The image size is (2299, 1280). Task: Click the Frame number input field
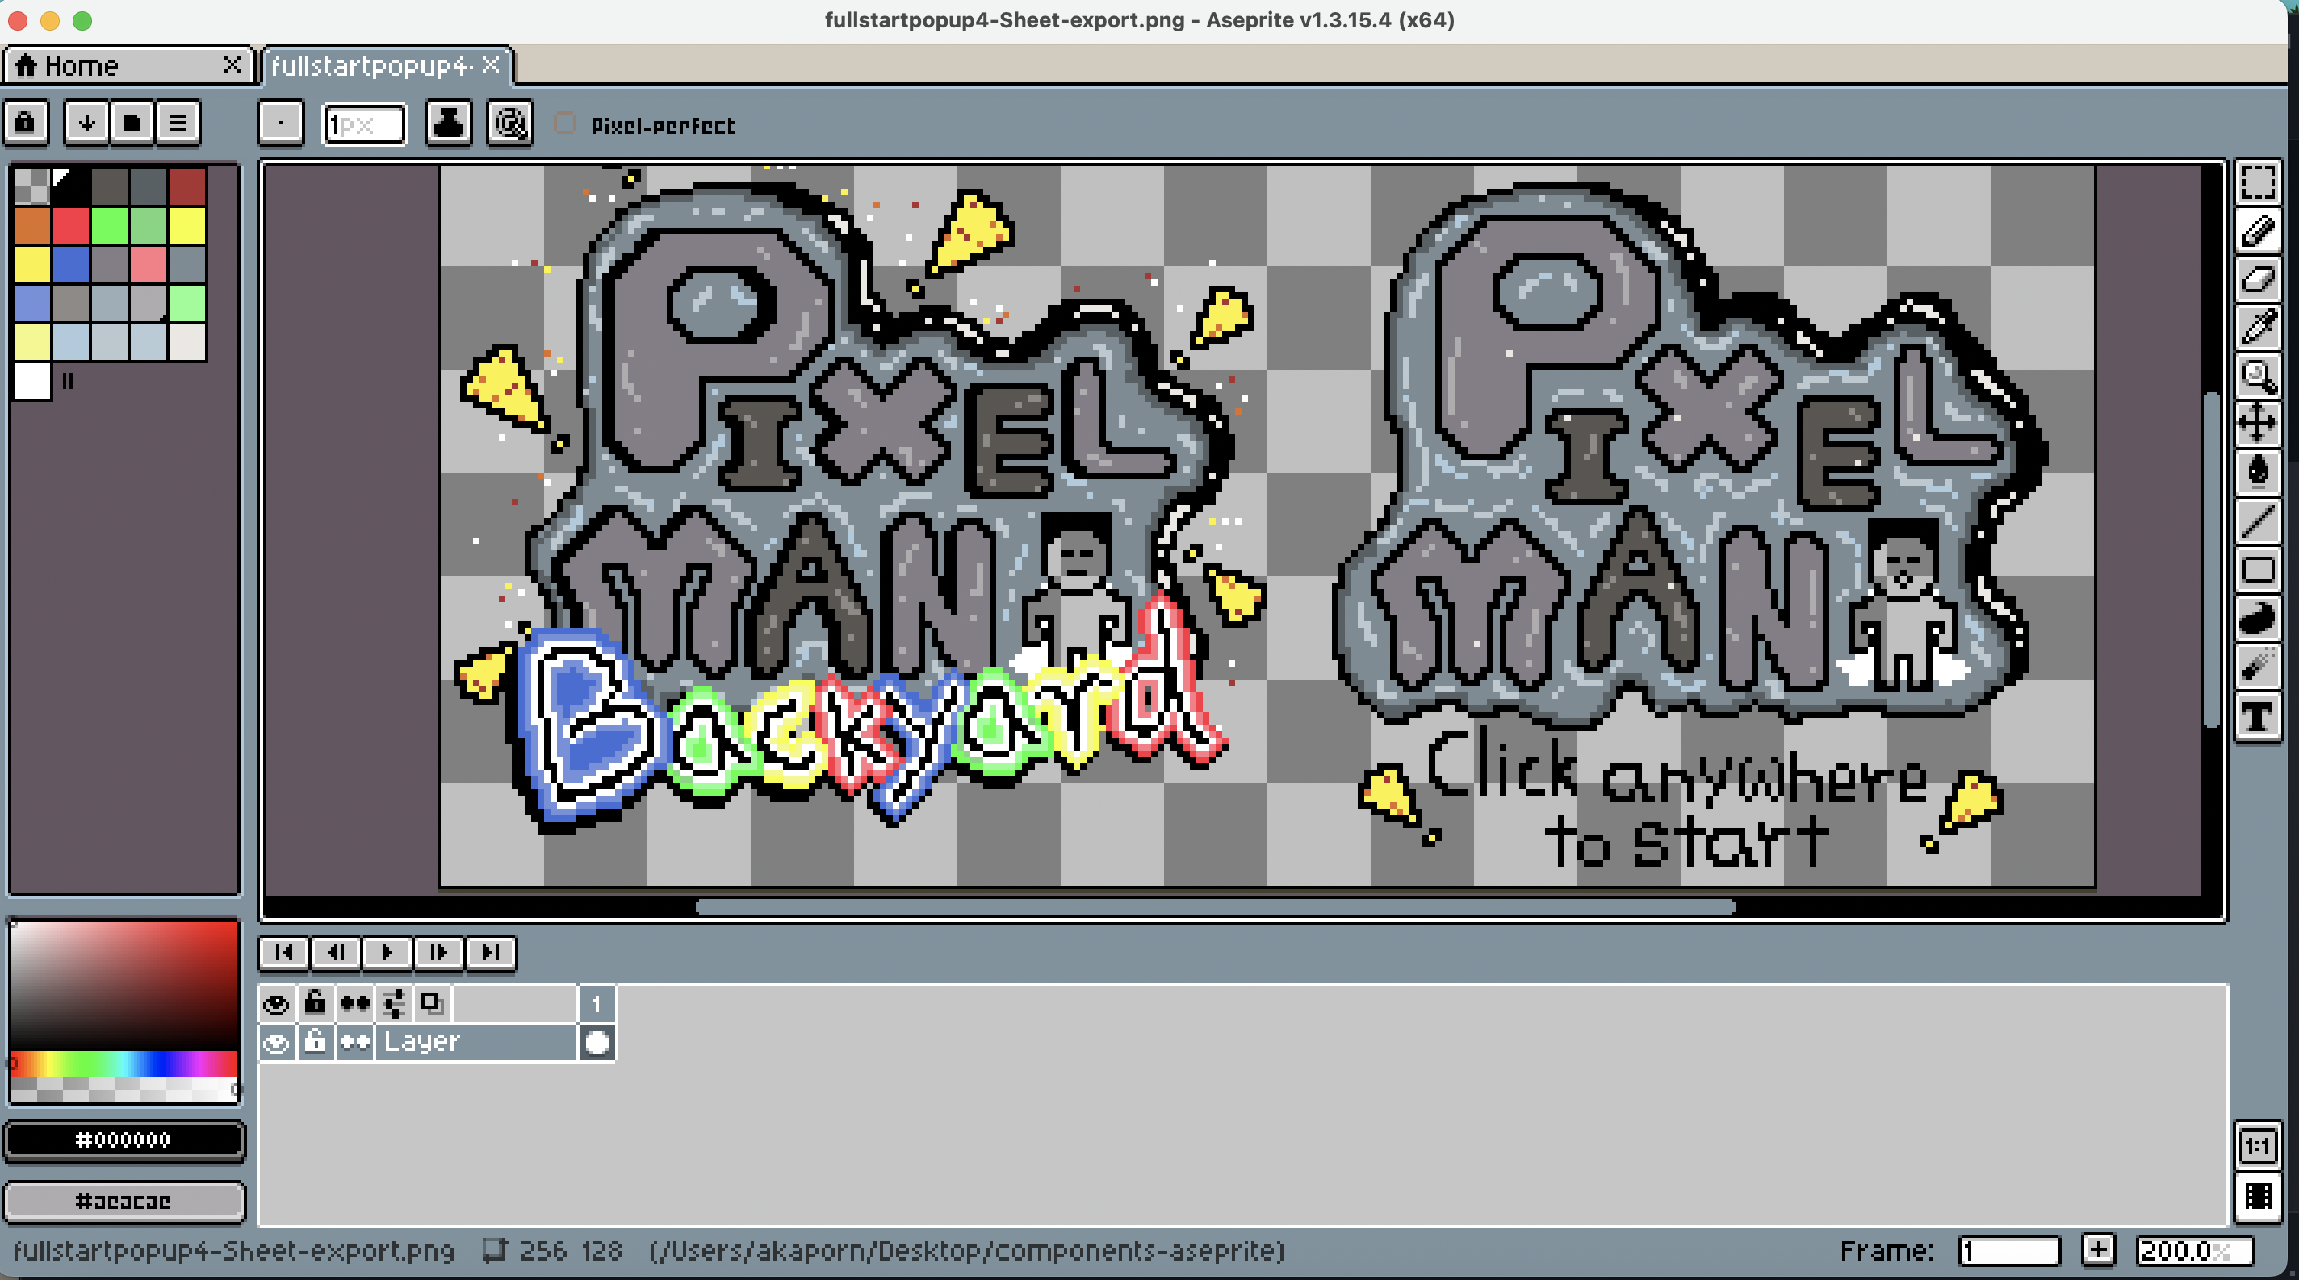coord(2008,1251)
